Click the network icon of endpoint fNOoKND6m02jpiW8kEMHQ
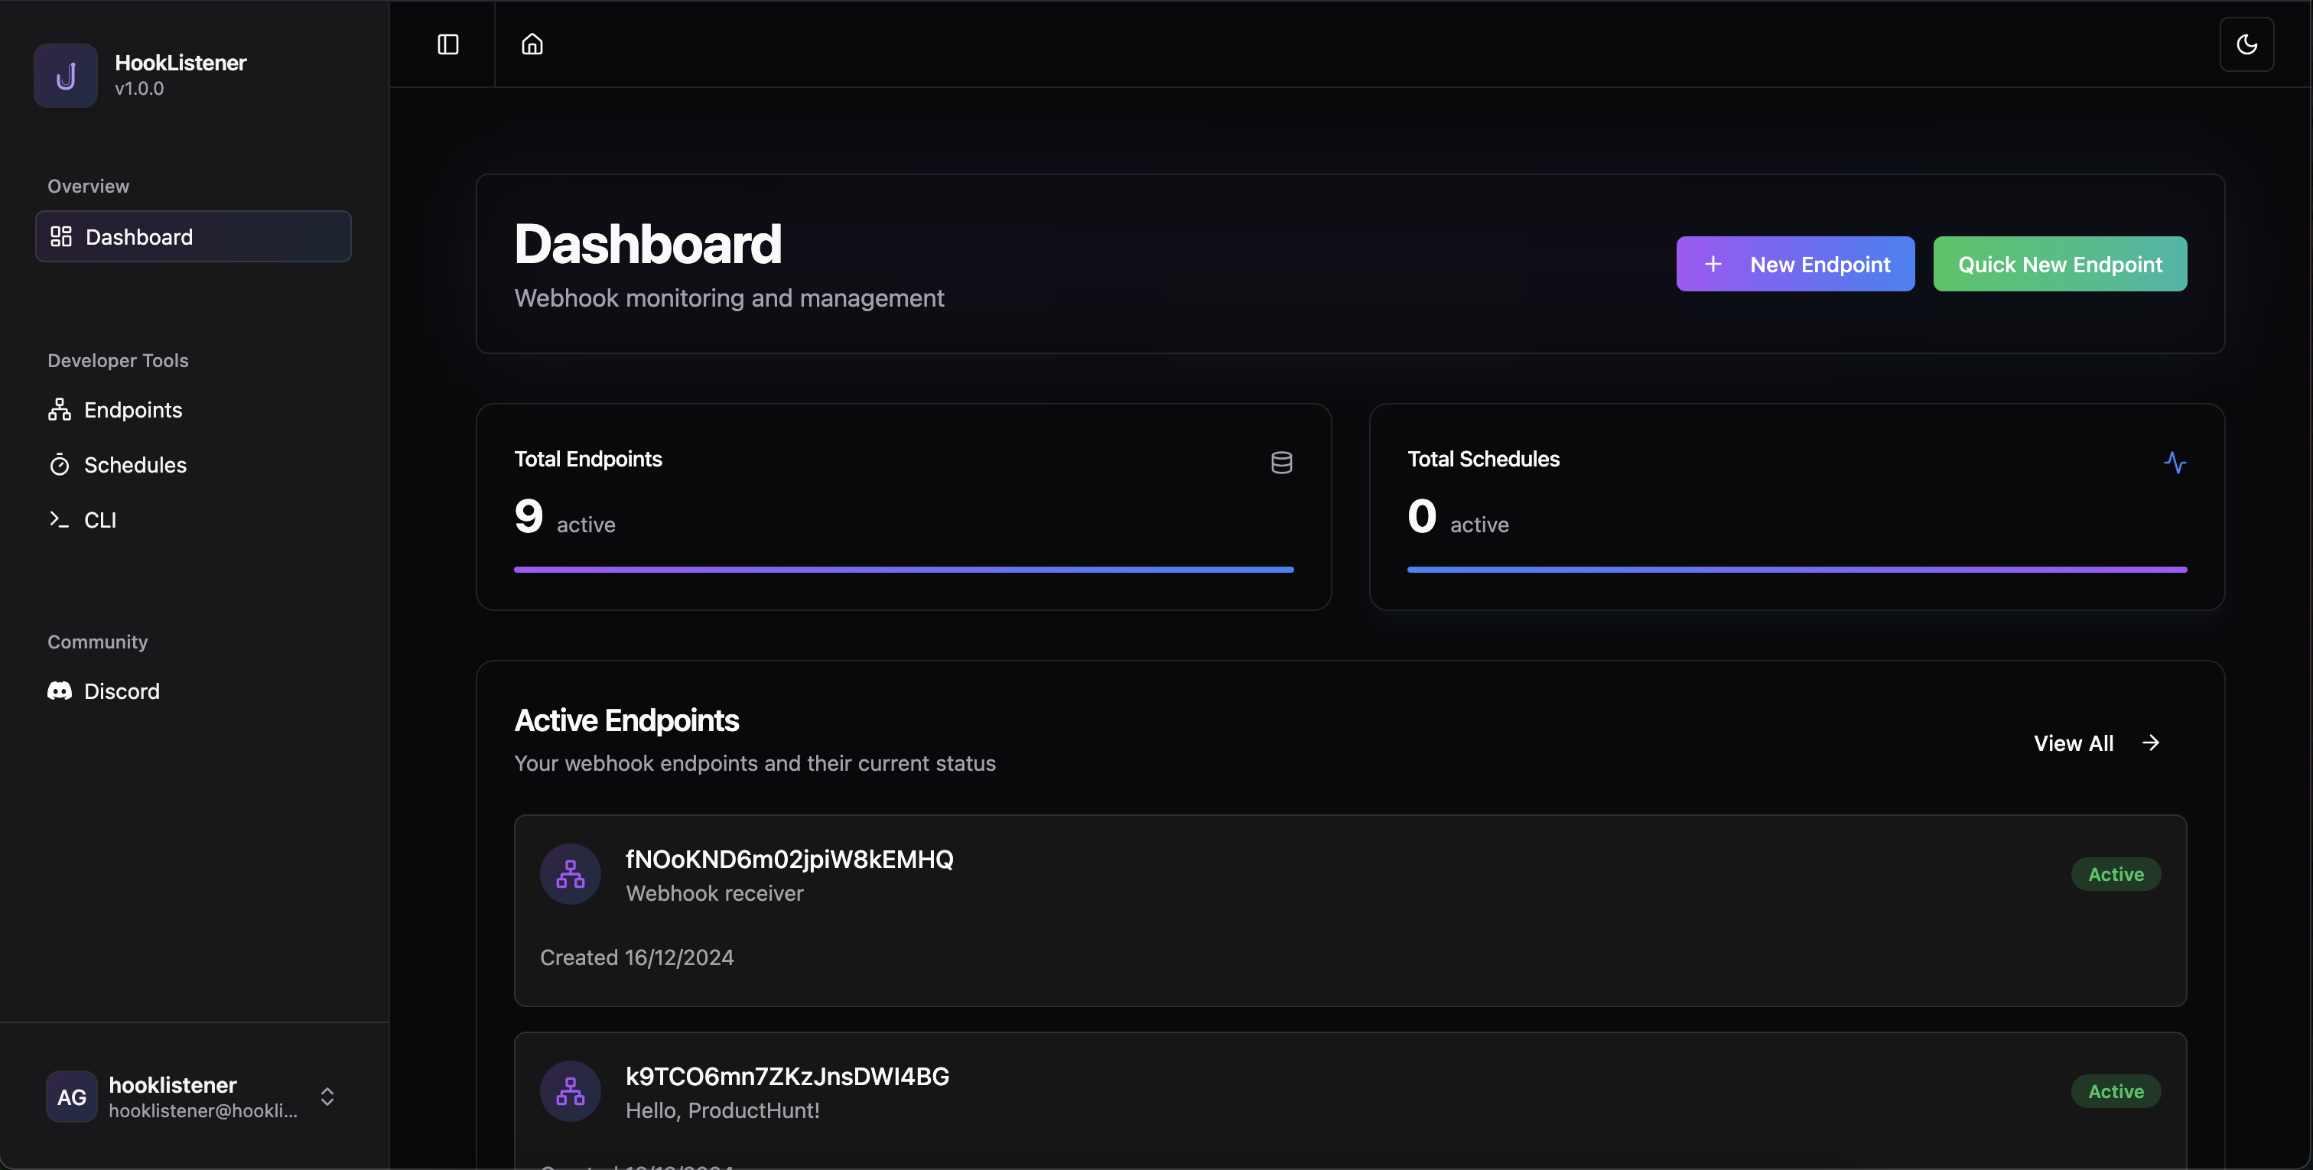Viewport: 2313px width, 1170px height. click(x=570, y=874)
